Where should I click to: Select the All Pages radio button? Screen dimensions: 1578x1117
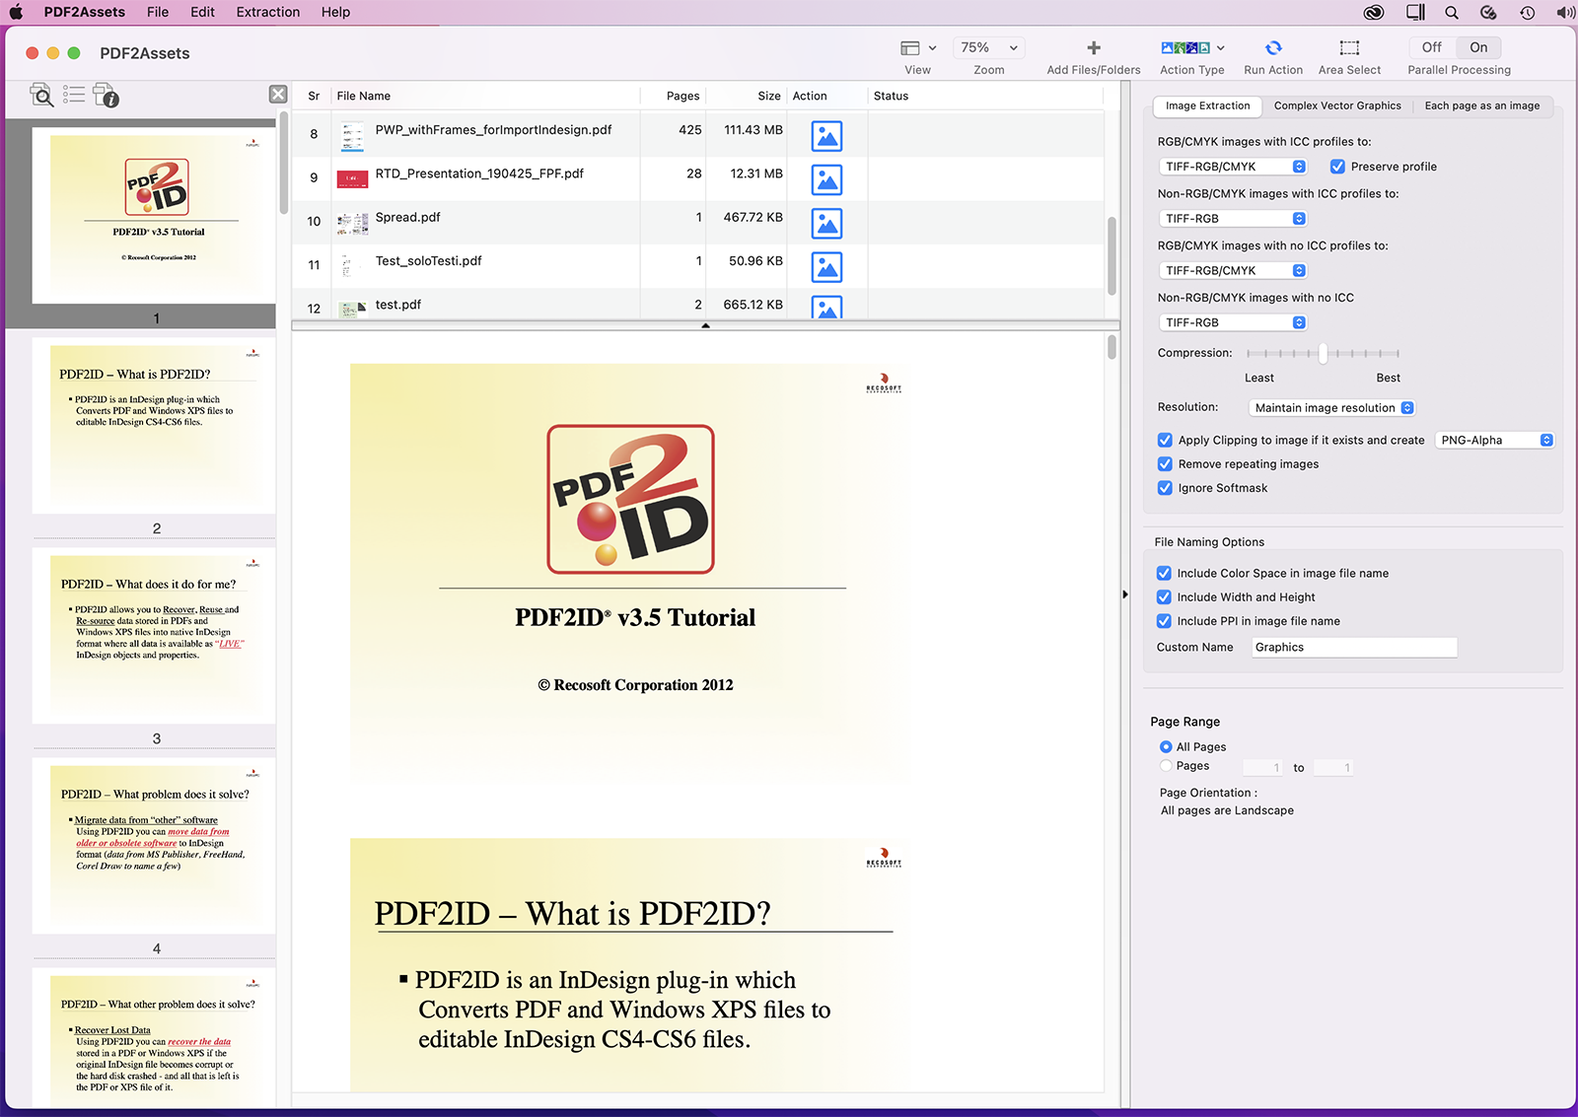pos(1166,747)
